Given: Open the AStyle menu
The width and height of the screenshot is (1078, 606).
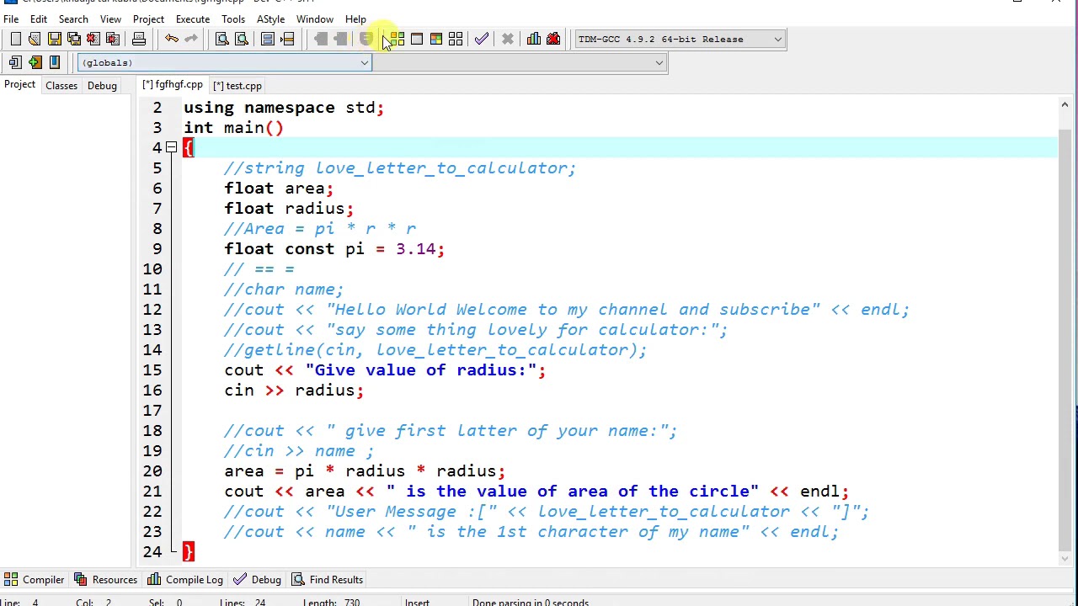Looking at the screenshot, I should (x=270, y=19).
